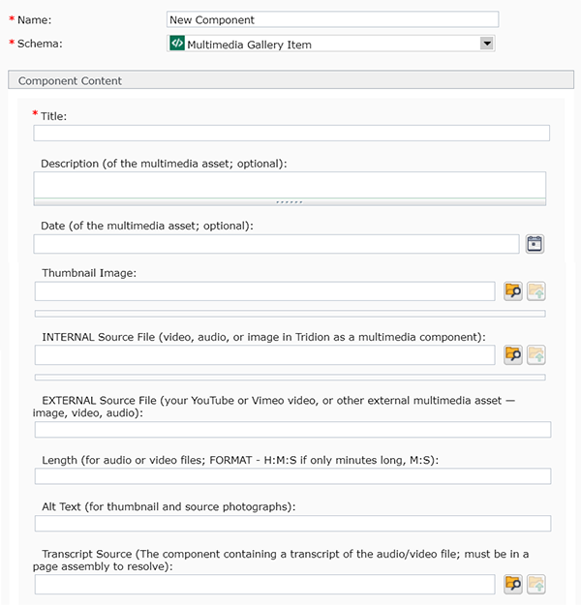Viewport: 581px width, 608px height.
Task: Focus the Title input field
Action: click(291, 134)
